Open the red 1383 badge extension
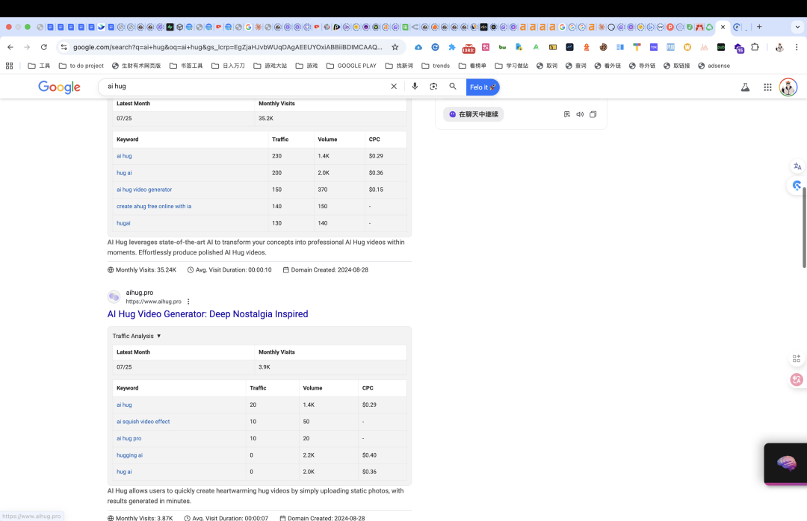 tap(469, 49)
